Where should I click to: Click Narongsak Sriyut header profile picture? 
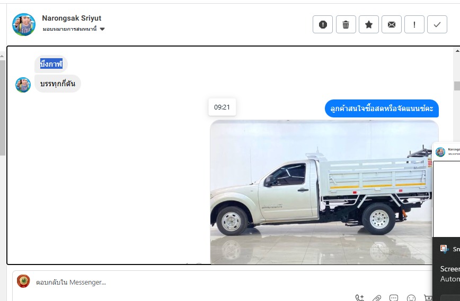(x=24, y=24)
